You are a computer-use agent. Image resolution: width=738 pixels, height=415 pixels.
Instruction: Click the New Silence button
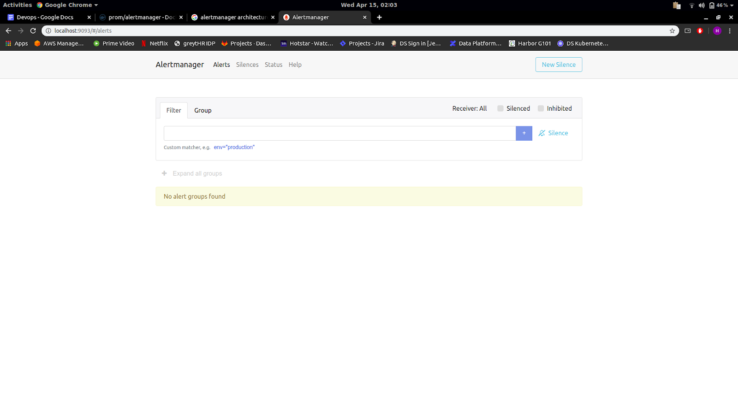click(559, 65)
